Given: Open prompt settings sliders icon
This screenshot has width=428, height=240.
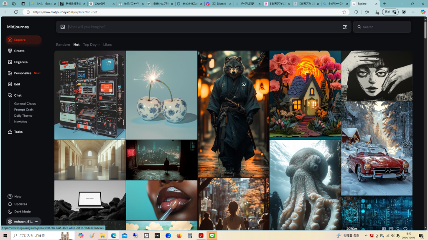Looking at the screenshot, I should [x=344, y=27].
